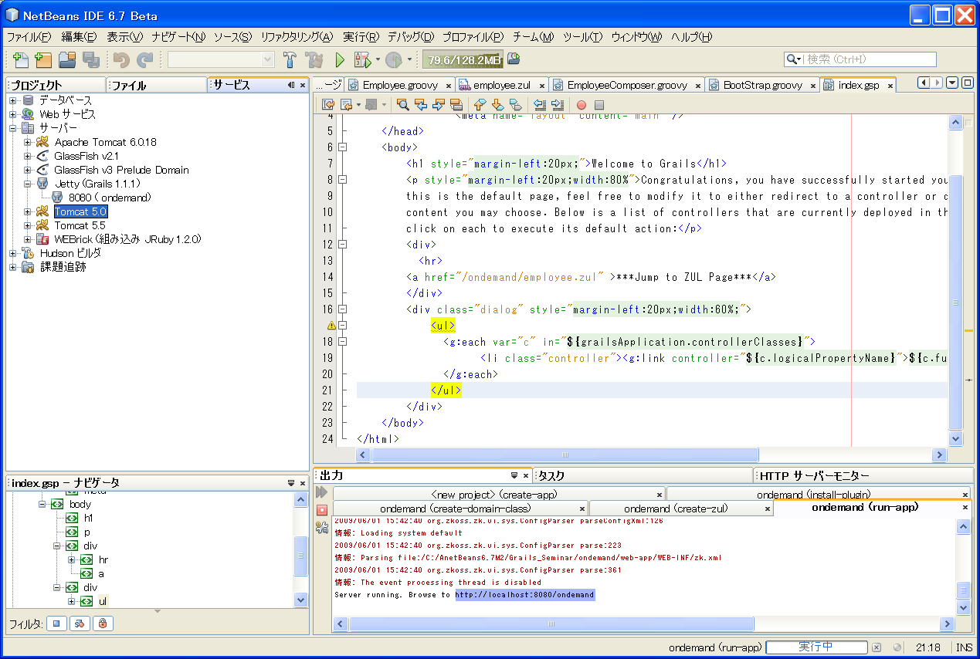Collapse the サーバー tree node

click(13, 128)
